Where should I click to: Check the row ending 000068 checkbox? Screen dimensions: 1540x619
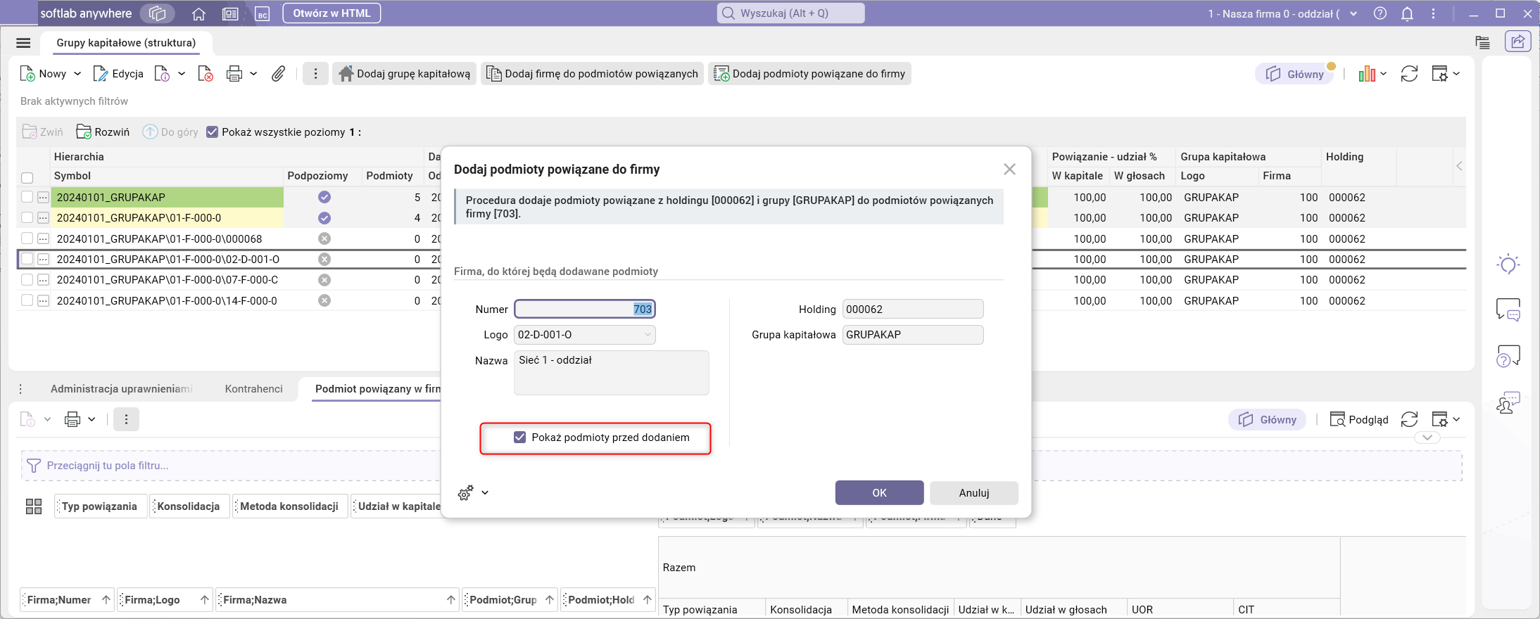point(27,239)
